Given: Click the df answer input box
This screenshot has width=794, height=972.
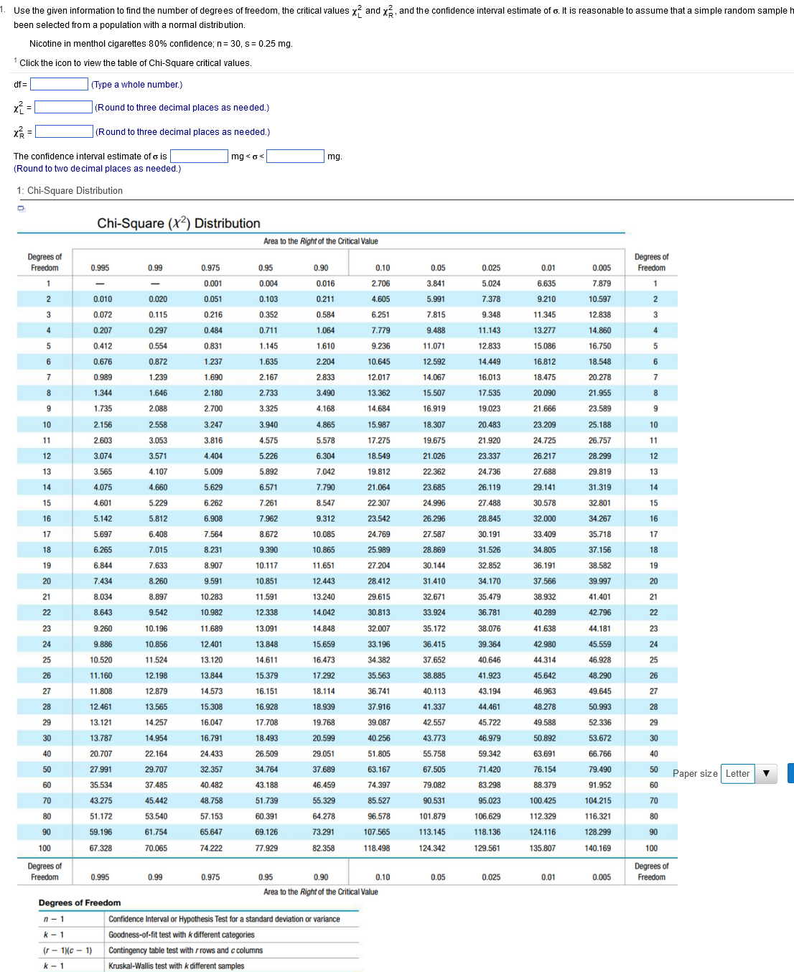Looking at the screenshot, I should click(59, 85).
